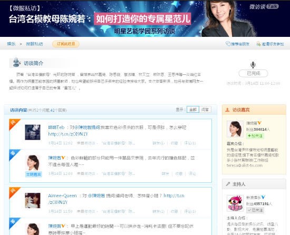
Task: Click the speech bubble icon beside 推荐给朋友
Action: point(228,44)
